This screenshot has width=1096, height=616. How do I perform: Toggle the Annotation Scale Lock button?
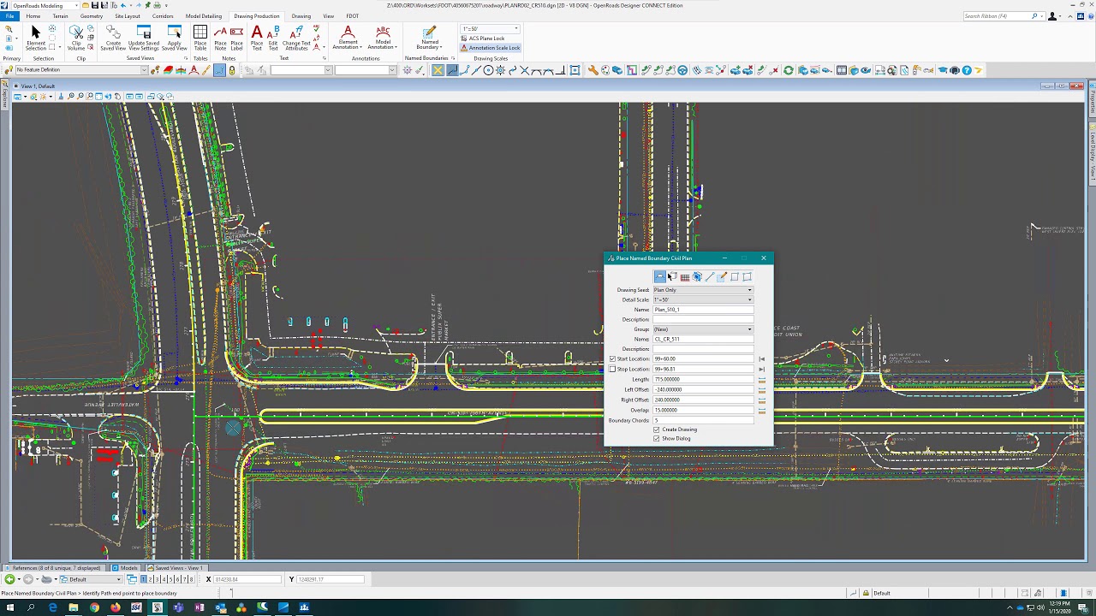coord(490,48)
